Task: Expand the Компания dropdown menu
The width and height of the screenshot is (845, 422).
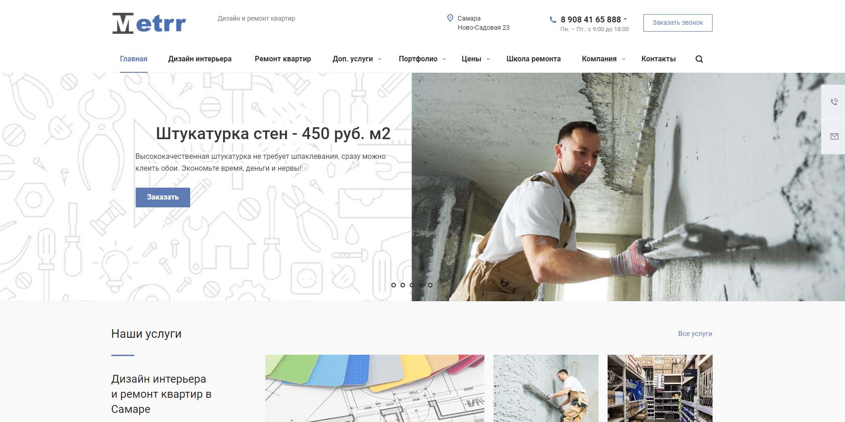Action: coord(603,59)
